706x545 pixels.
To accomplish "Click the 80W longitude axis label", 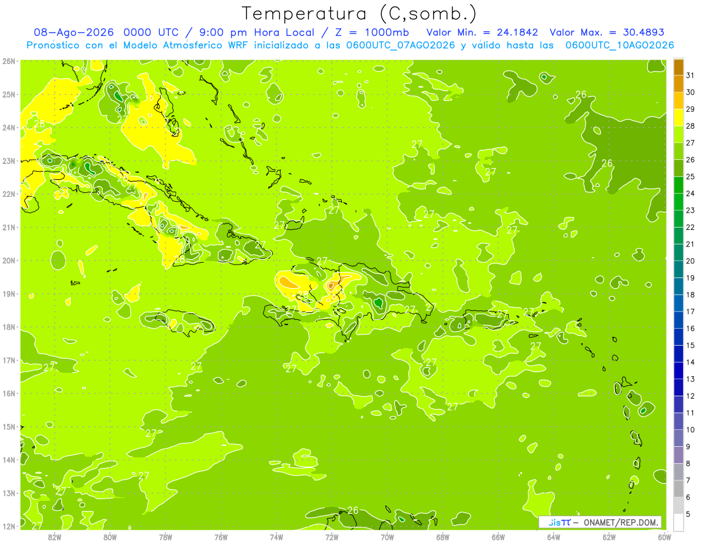I will coord(110,537).
